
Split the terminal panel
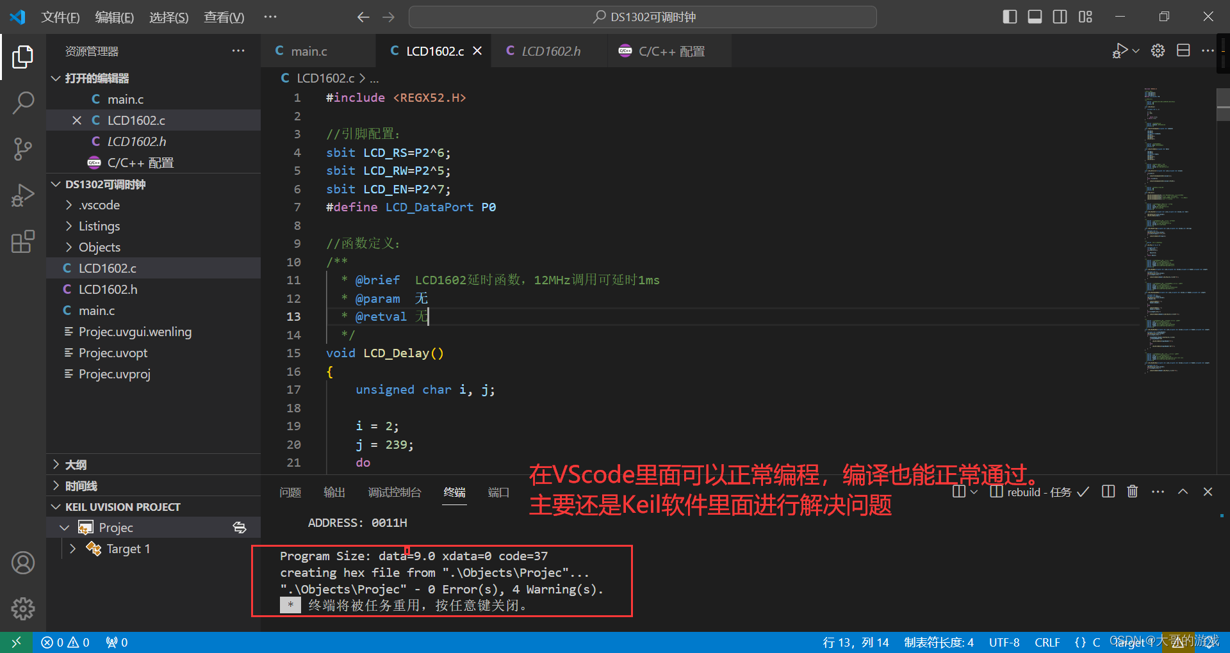pyautogui.click(x=1108, y=492)
